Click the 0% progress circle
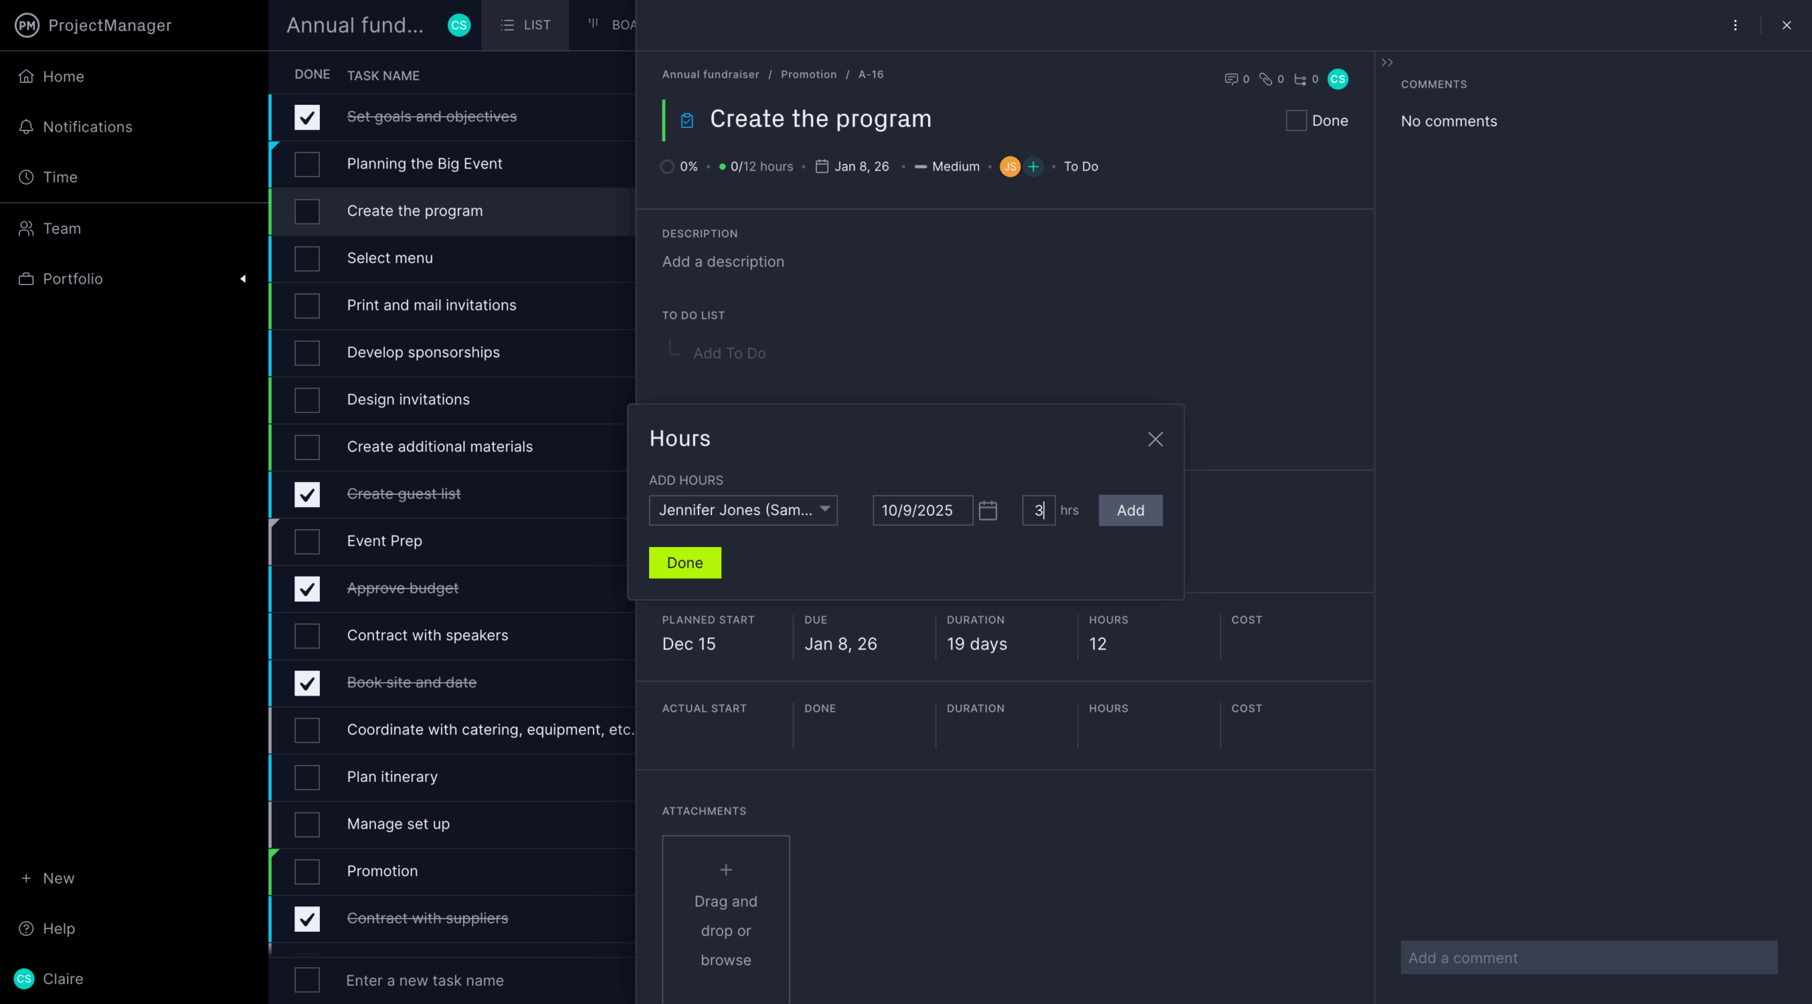The width and height of the screenshot is (1812, 1004). [667, 166]
